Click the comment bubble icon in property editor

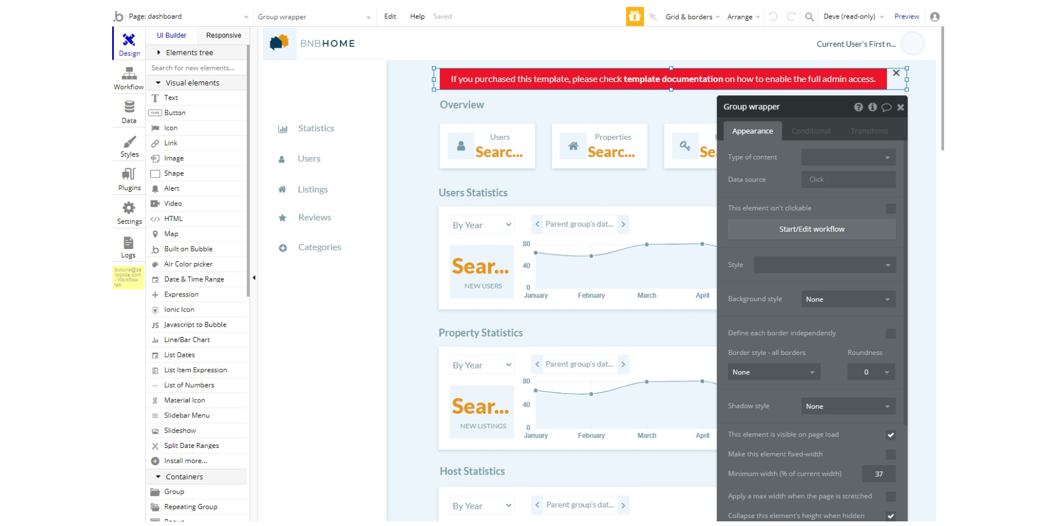[886, 107]
